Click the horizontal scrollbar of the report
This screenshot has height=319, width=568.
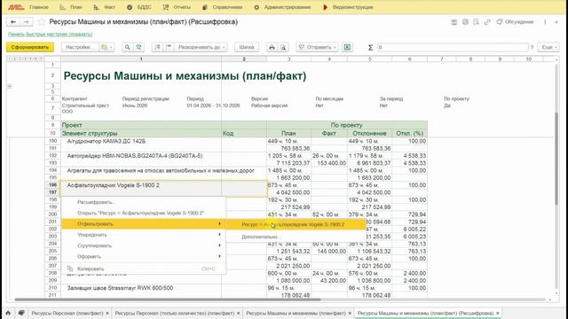(168, 300)
